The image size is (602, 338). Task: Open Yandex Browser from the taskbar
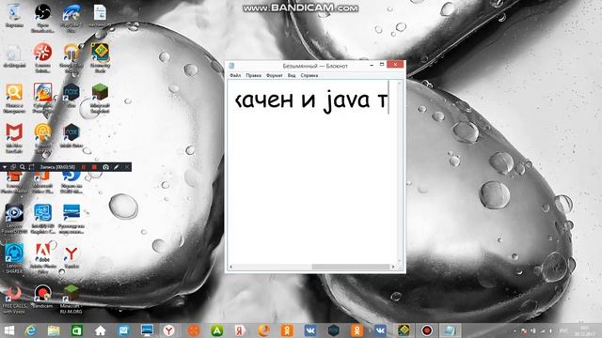click(x=169, y=330)
